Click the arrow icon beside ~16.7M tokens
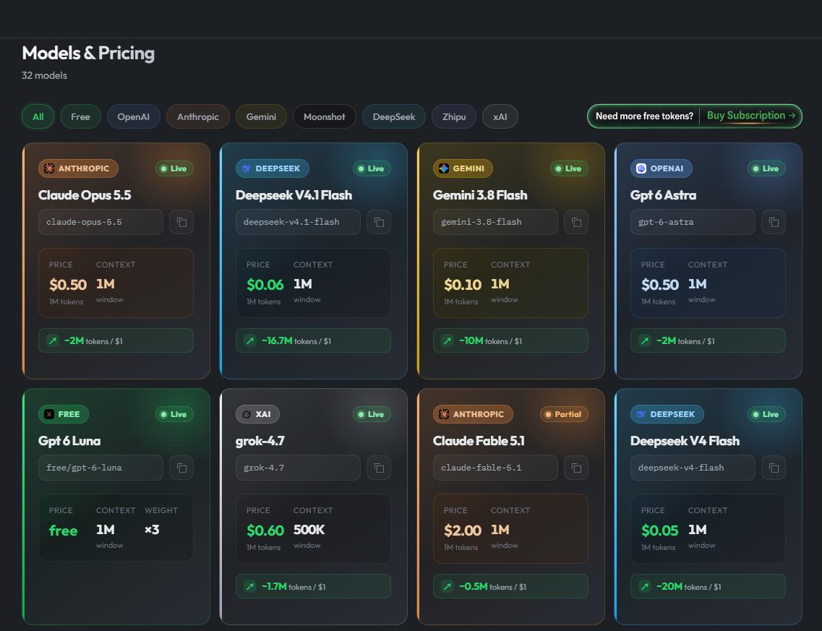The image size is (822, 631). click(250, 340)
